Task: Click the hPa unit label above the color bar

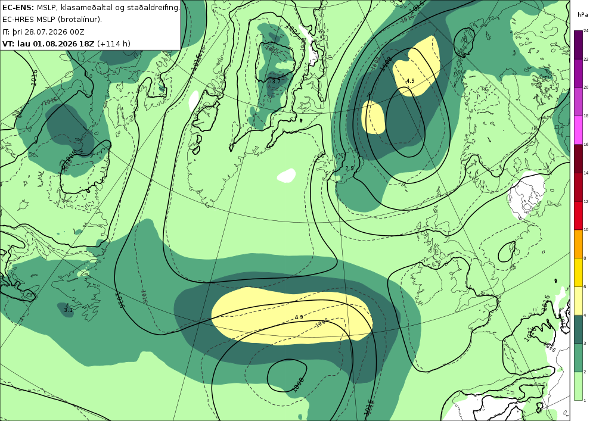Action: tap(582, 15)
